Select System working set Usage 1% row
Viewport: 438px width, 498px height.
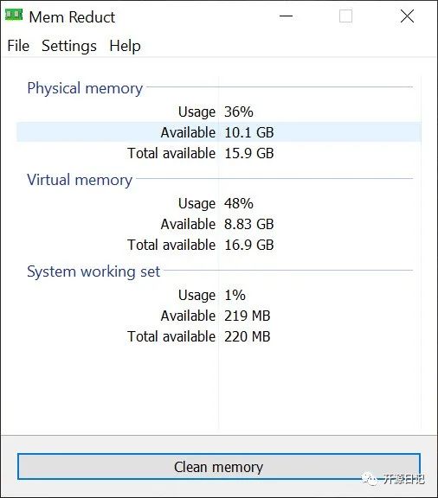(219, 295)
